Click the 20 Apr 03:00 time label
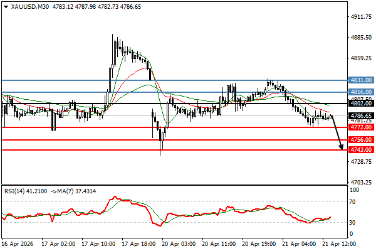This screenshot has height=251, width=376. pos(179,242)
